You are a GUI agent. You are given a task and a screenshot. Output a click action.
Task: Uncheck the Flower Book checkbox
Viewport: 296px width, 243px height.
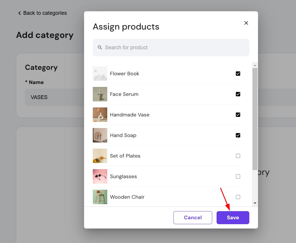[238, 74]
